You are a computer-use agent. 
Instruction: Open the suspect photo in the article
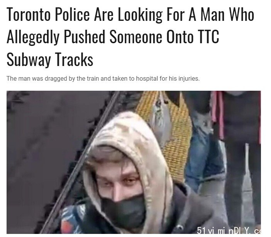coord(134,162)
